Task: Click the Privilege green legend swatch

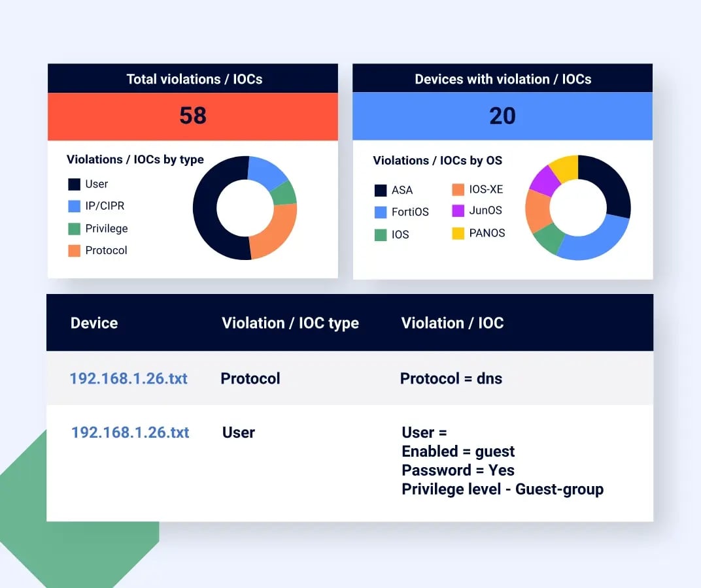Action: coord(74,229)
